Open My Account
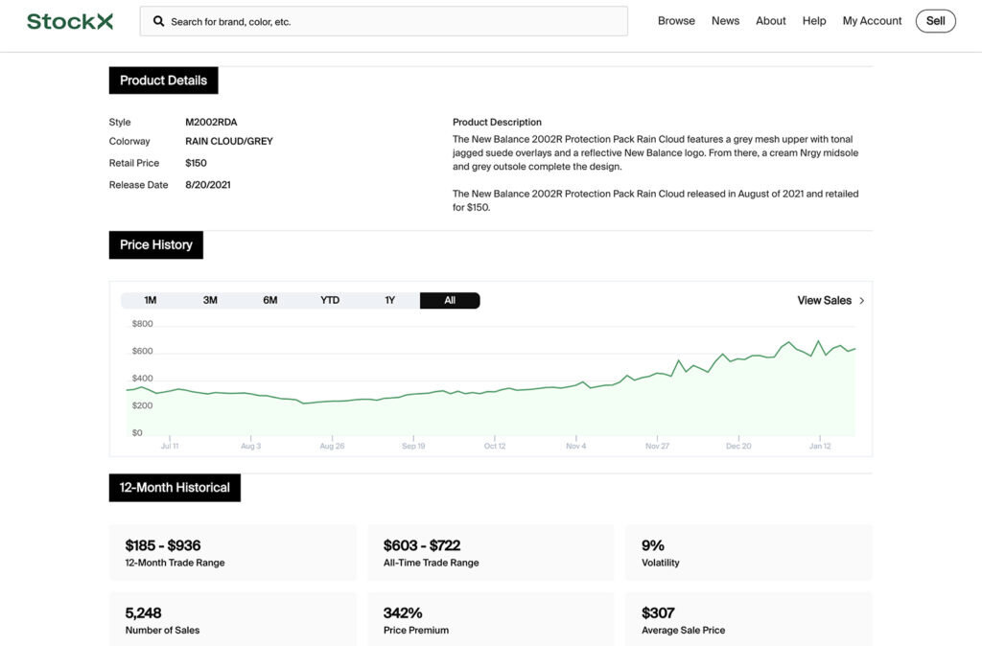The image size is (982, 646). tap(872, 21)
